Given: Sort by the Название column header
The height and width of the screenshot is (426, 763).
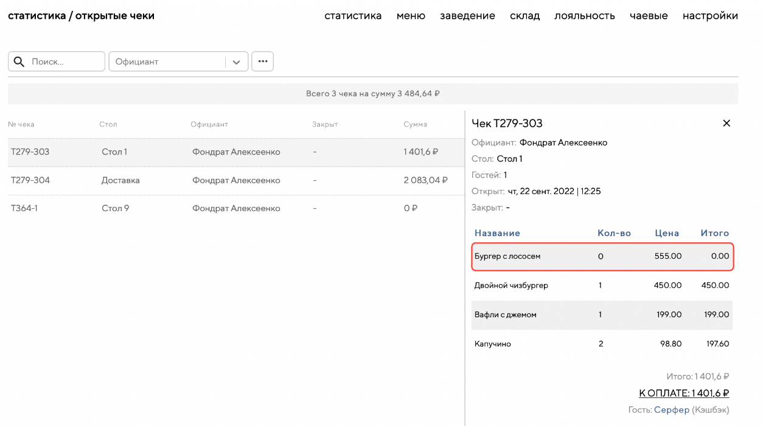Looking at the screenshot, I should click(497, 233).
